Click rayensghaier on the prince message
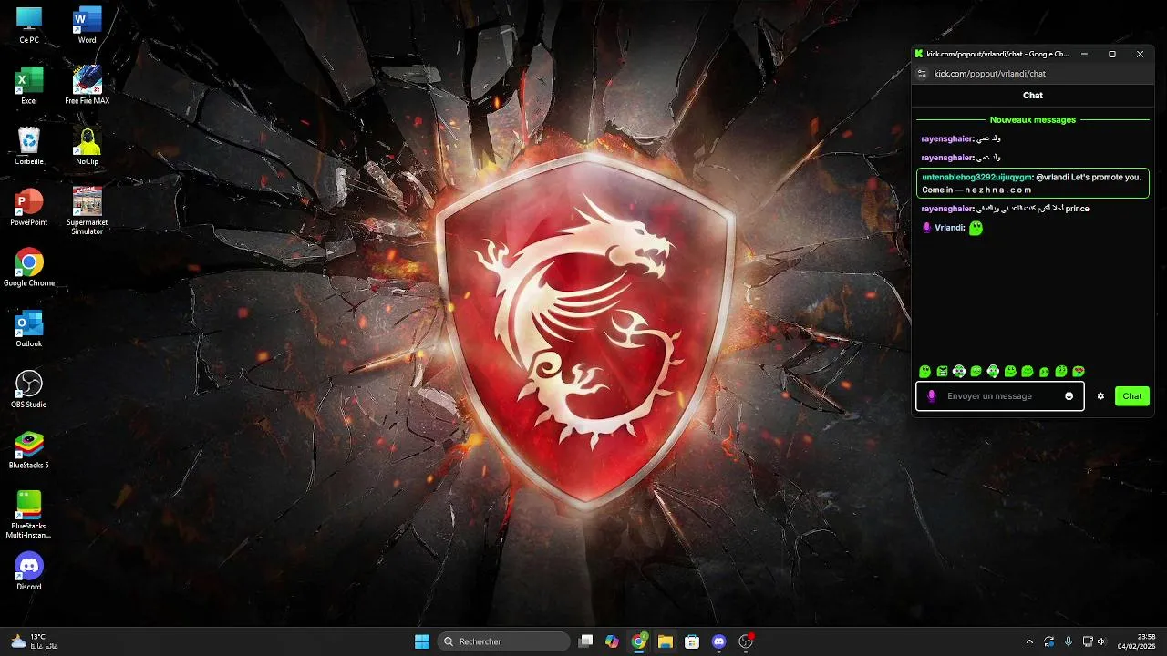The image size is (1167, 656). click(947, 209)
